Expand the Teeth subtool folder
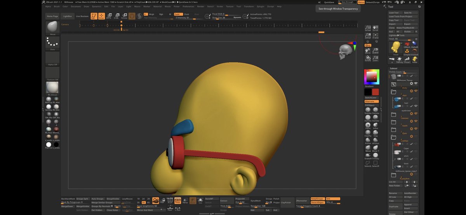This screenshot has height=215, width=466. coord(393,122)
